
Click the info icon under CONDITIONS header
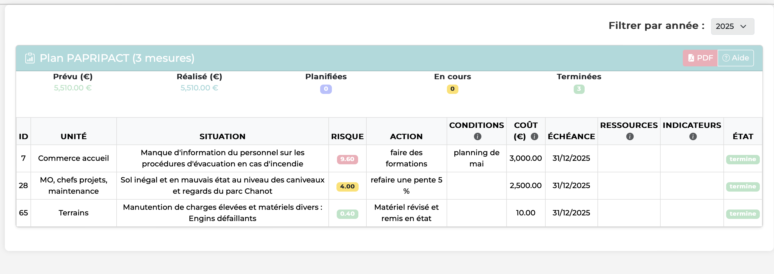click(477, 136)
